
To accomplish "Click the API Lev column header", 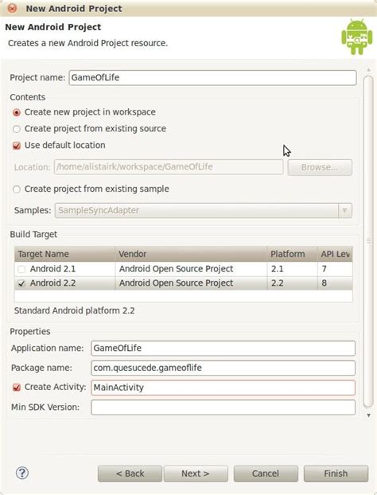I will tap(335, 254).
